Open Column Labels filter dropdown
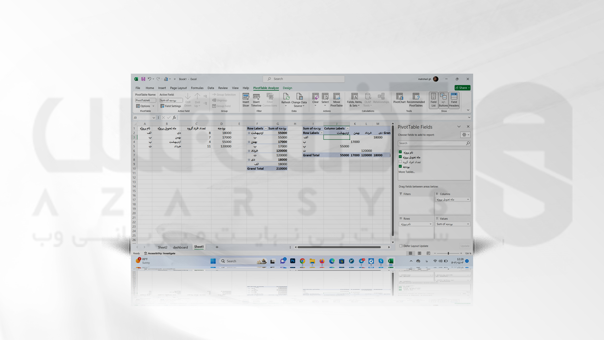This screenshot has width=604, height=340. 348,128
